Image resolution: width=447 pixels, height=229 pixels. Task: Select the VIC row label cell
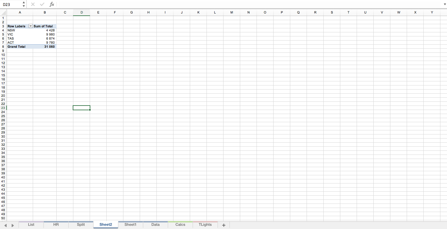pos(20,34)
